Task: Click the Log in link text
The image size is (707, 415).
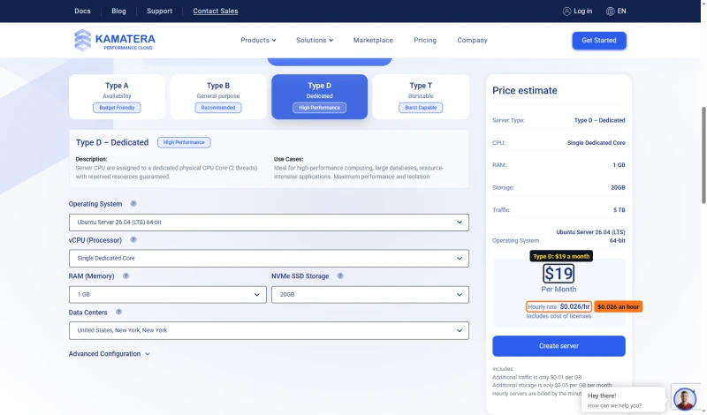Action: point(583,11)
